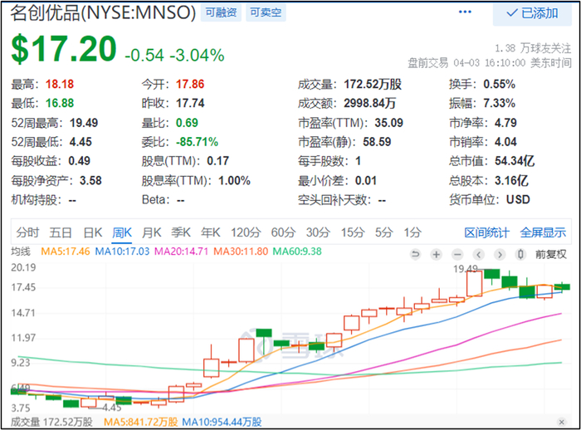The height and width of the screenshot is (430, 581).
Task: Click the MA5:841.72万股 volume indicator
Action: coord(140,422)
